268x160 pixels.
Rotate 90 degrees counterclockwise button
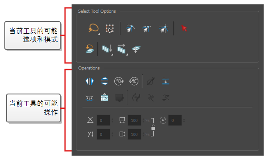pos(134,81)
